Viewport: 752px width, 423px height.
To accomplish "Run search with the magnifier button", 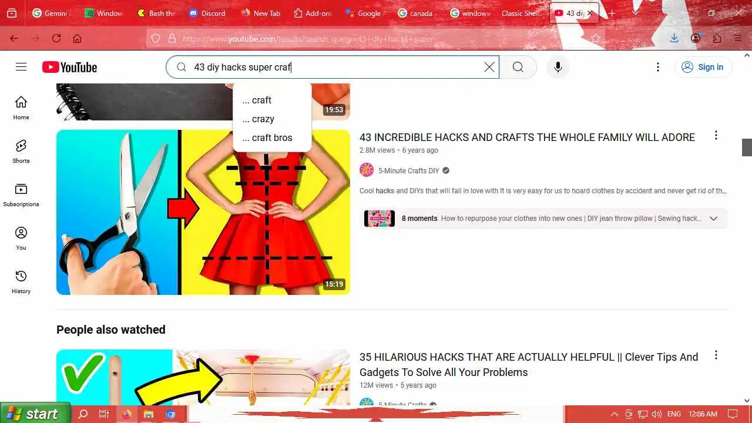I will coord(518,67).
